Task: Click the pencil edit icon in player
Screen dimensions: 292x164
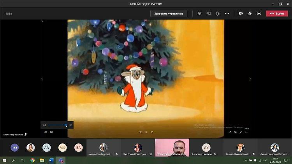Action: tap(230, 132)
